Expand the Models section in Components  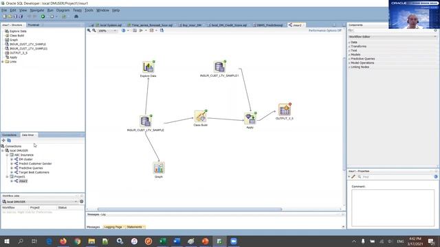coord(349,55)
